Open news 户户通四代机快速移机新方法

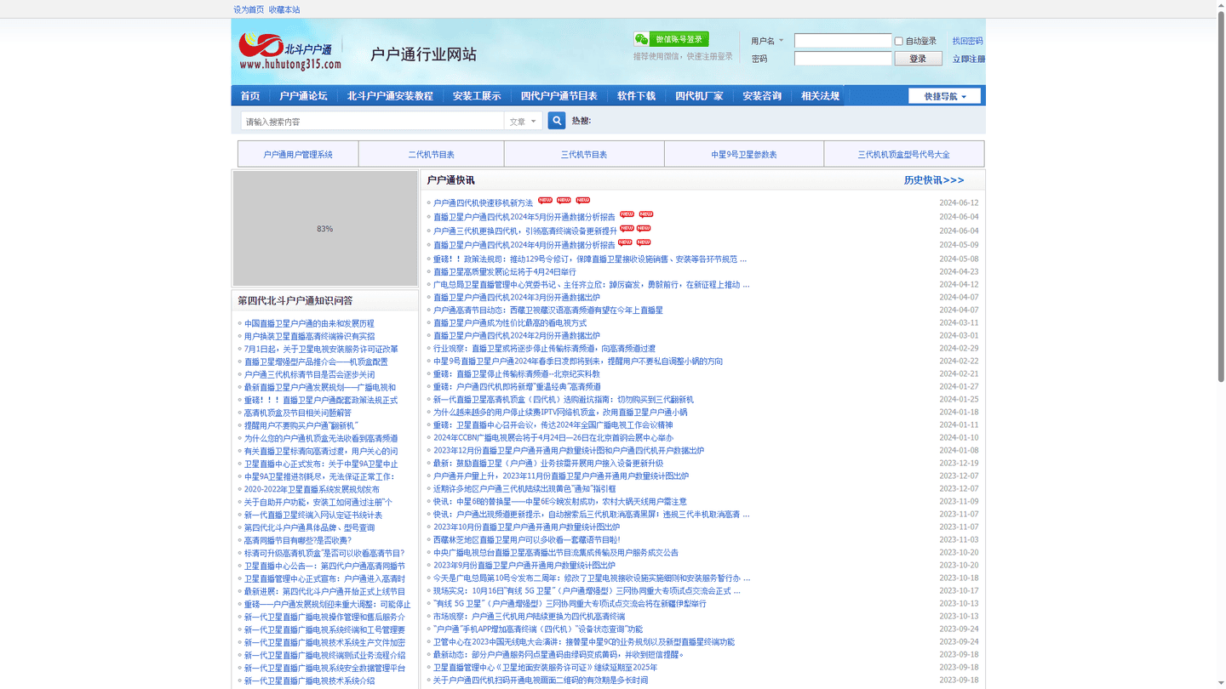point(483,203)
